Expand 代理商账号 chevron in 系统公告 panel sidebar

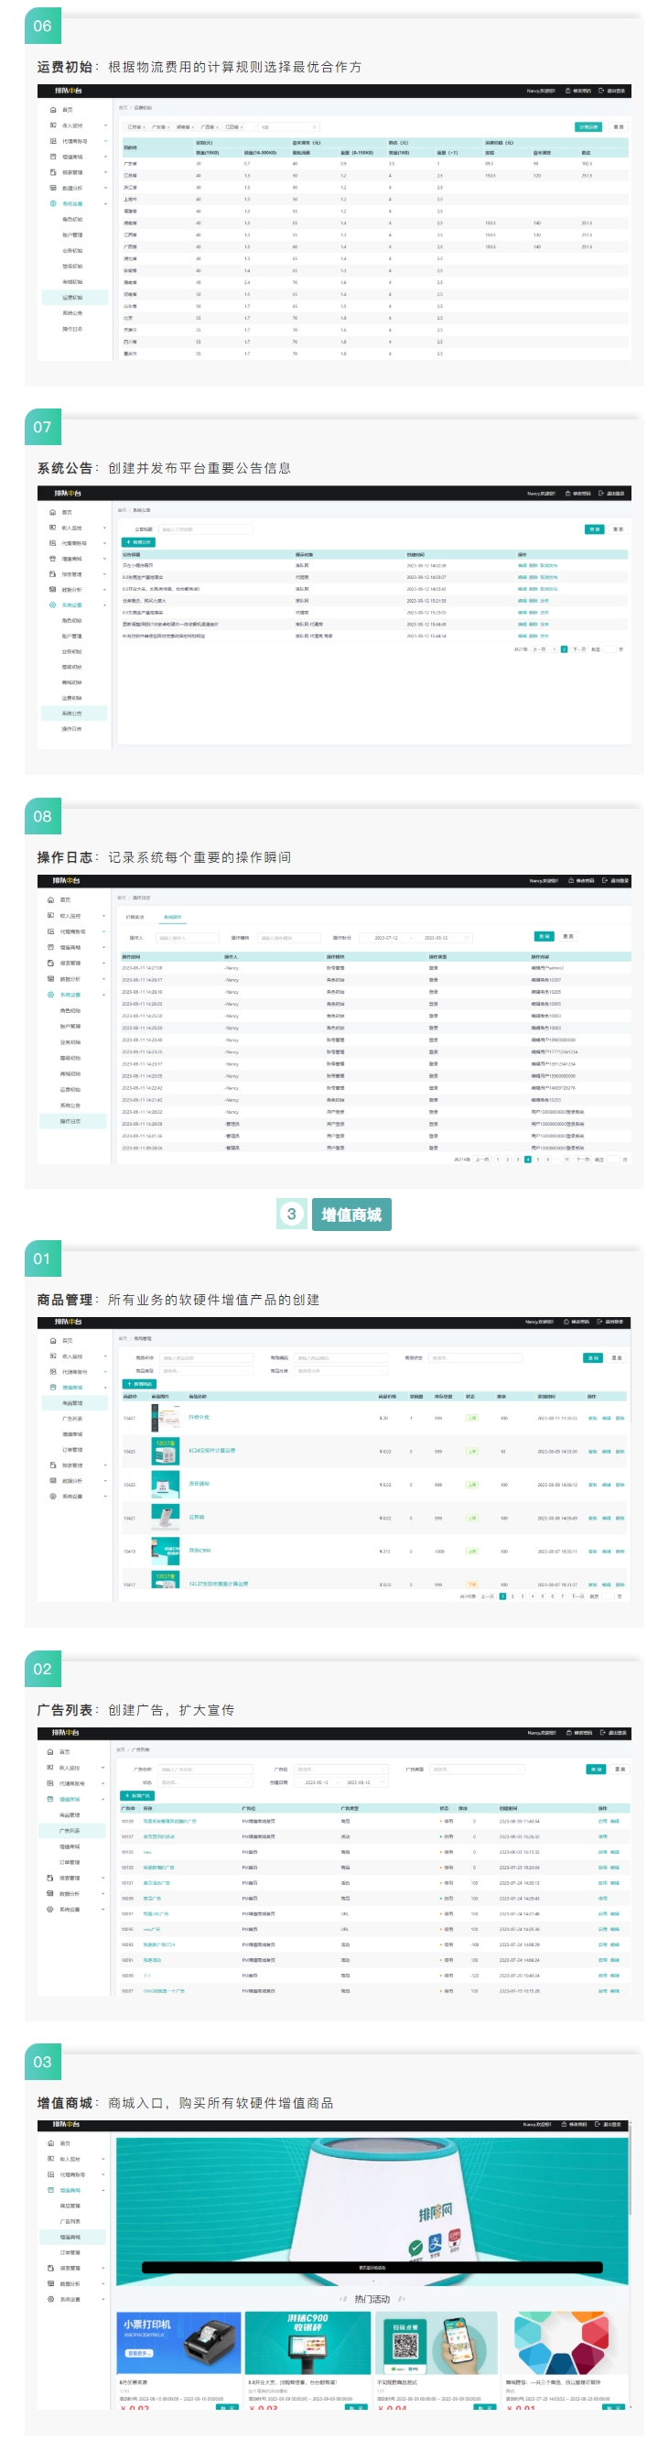104,543
